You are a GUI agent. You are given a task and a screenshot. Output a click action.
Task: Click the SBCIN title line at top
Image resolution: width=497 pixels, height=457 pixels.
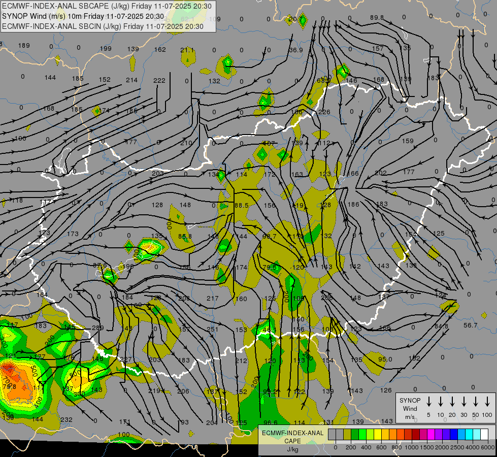click(103, 26)
